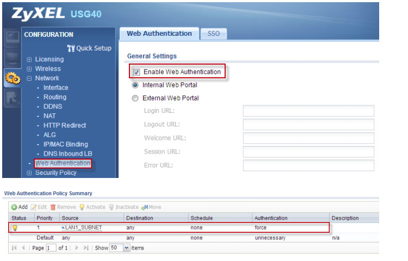Screen dimensions: 408x261
Task: Click the Edit policy pencil icon
Action: [33, 207]
